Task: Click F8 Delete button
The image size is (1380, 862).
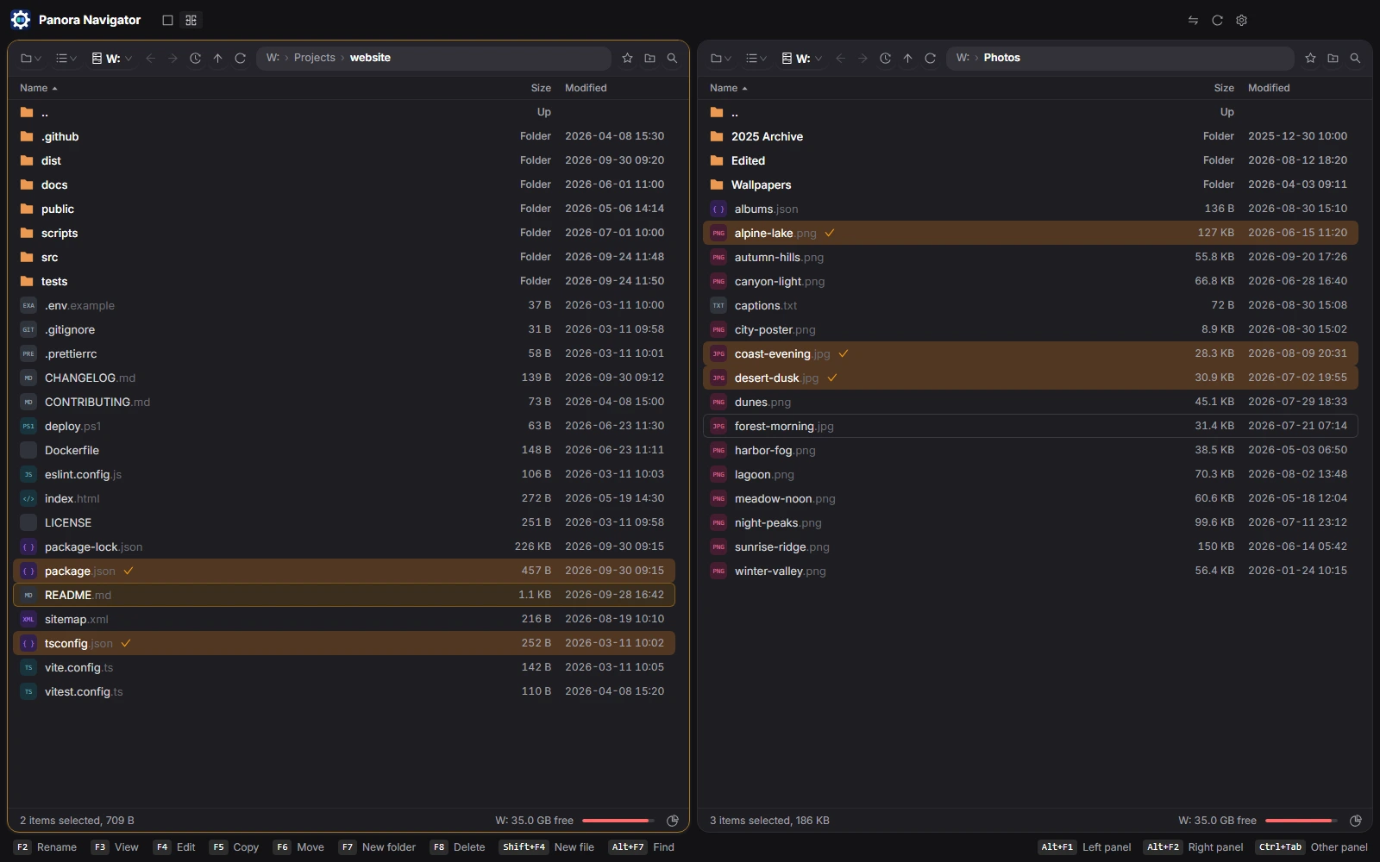Action: pos(458,847)
